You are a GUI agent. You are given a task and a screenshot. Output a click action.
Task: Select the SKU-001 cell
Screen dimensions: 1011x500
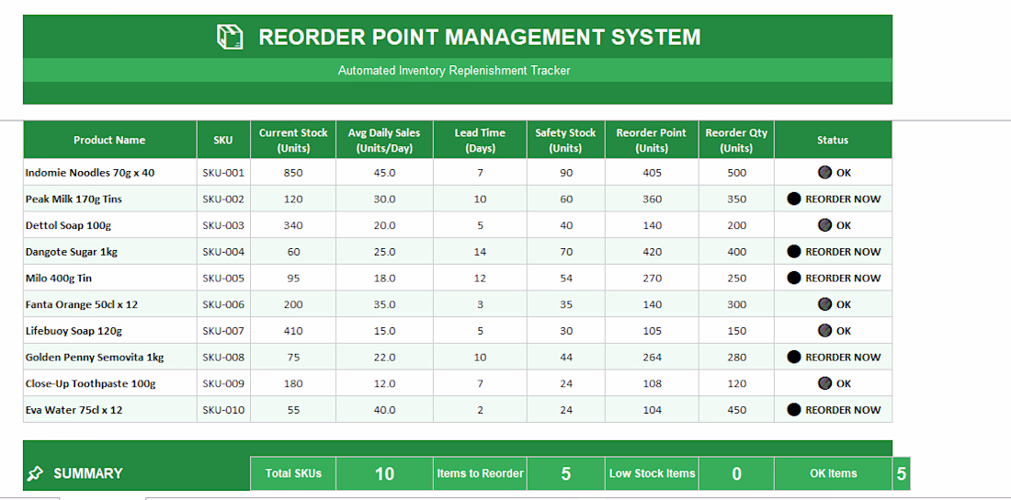[x=223, y=172]
